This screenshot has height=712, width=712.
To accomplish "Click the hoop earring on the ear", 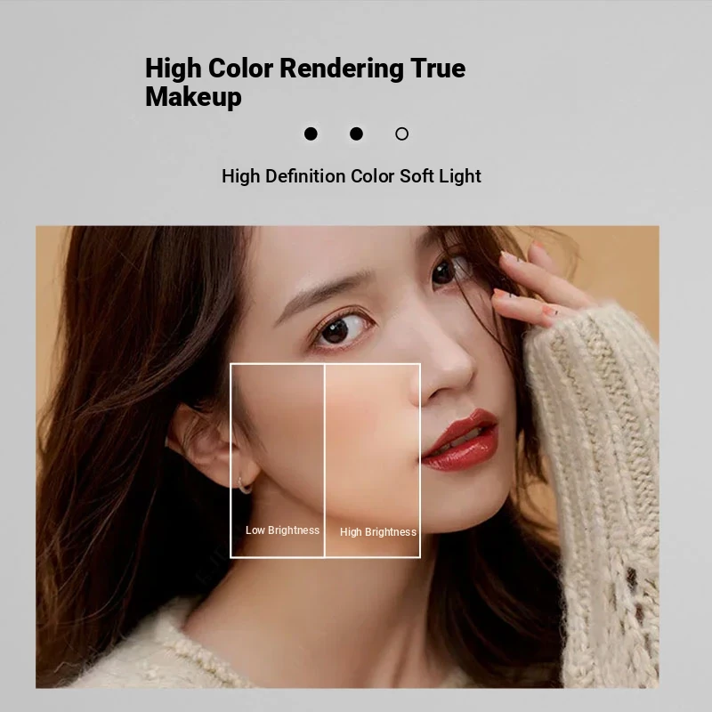I will click(244, 484).
